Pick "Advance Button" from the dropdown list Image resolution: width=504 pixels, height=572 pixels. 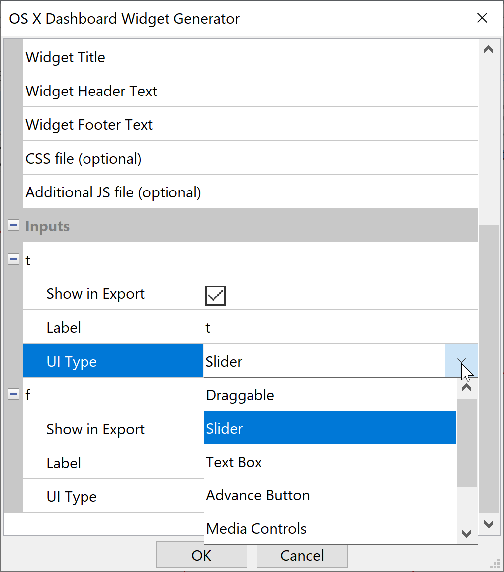pos(257,495)
